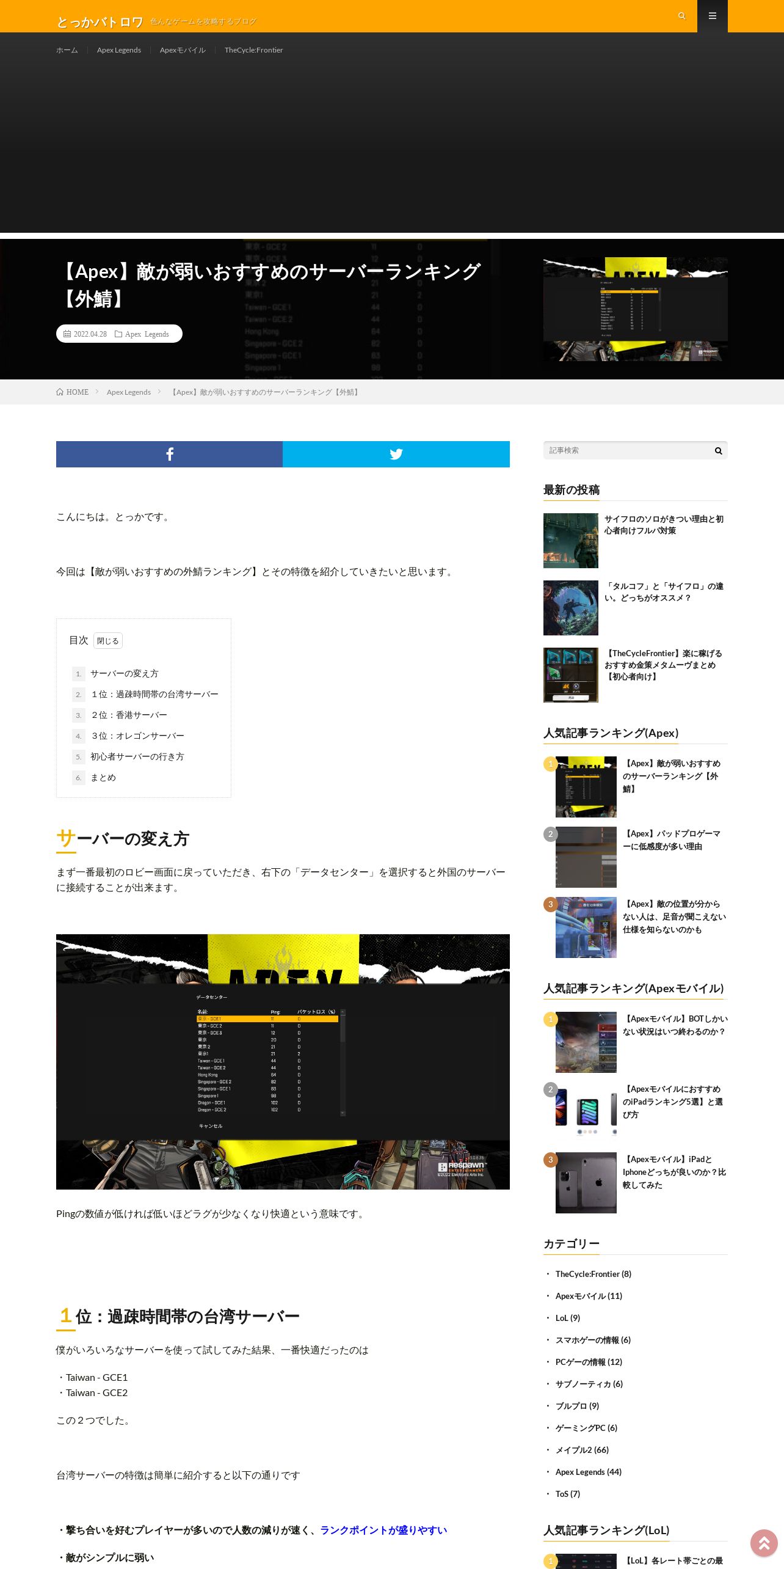This screenshot has height=1569, width=784.
Task: Open post 【TheCycleFrontier】楽に稼げる金策
Action: [664, 665]
